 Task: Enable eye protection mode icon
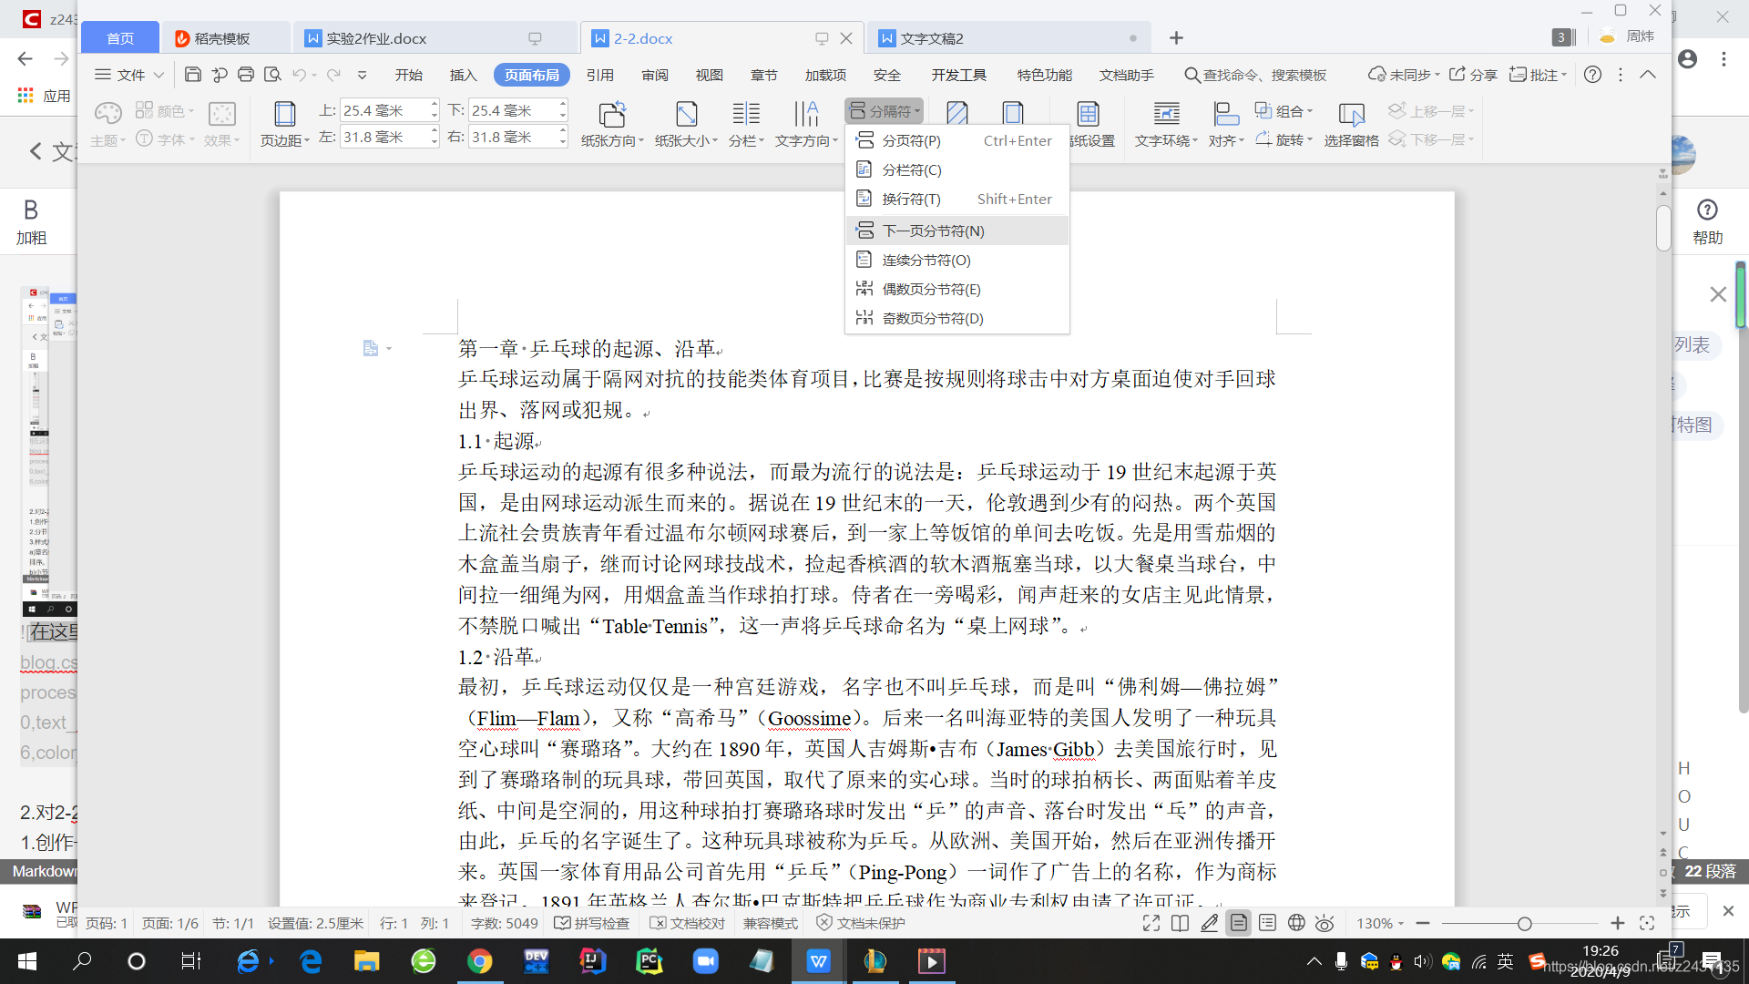point(1325,923)
